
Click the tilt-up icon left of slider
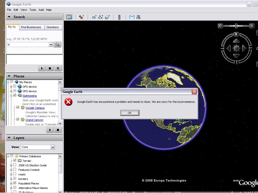(220, 26)
